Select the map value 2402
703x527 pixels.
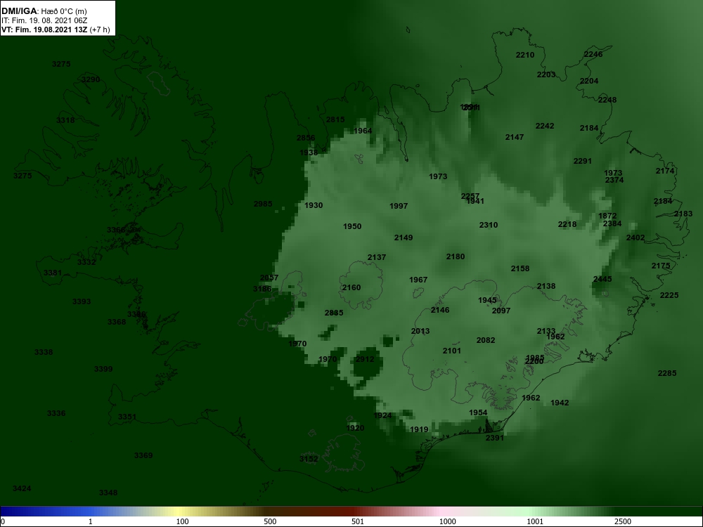click(x=636, y=238)
